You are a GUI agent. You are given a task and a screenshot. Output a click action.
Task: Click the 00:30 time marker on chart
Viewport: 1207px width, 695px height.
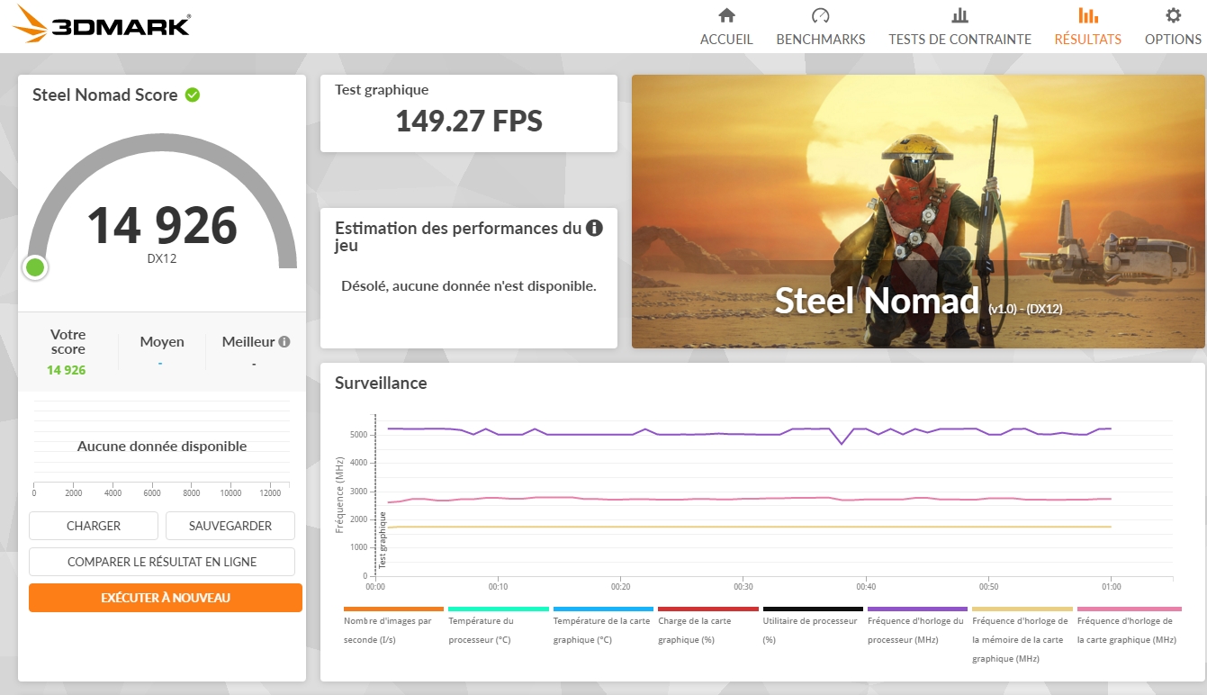(743, 586)
